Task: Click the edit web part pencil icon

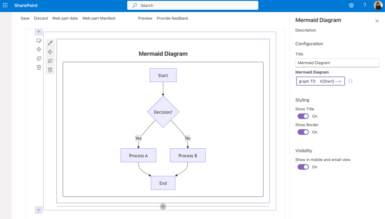Action: pos(50,43)
